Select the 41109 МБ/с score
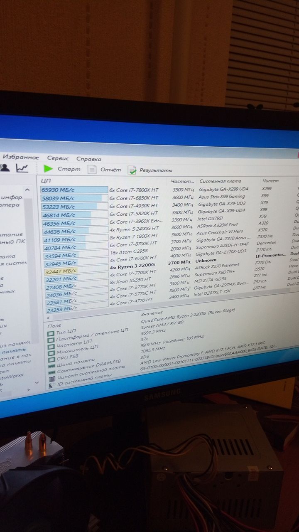 click(x=59, y=240)
